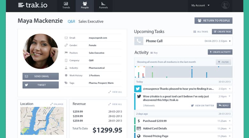The image size is (249, 138).
Task: Click the Twitter bird icon on @msaspence tweet
Action: (x=138, y=89)
